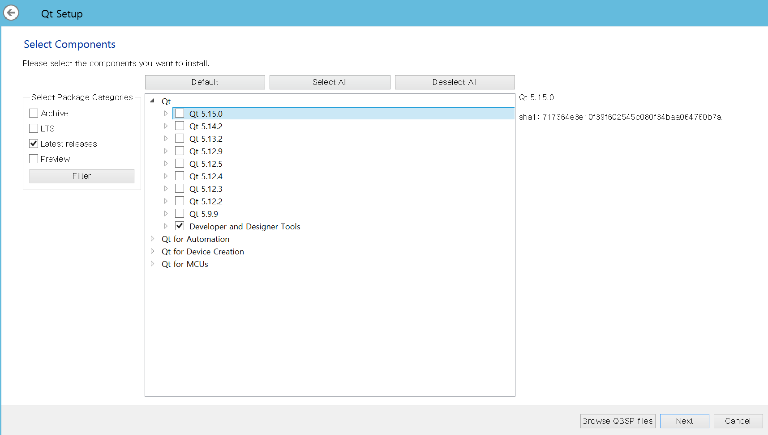This screenshot has width=768, height=435.
Task: Select the Qt 5.15.0 row label
Action: coord(206,114)
